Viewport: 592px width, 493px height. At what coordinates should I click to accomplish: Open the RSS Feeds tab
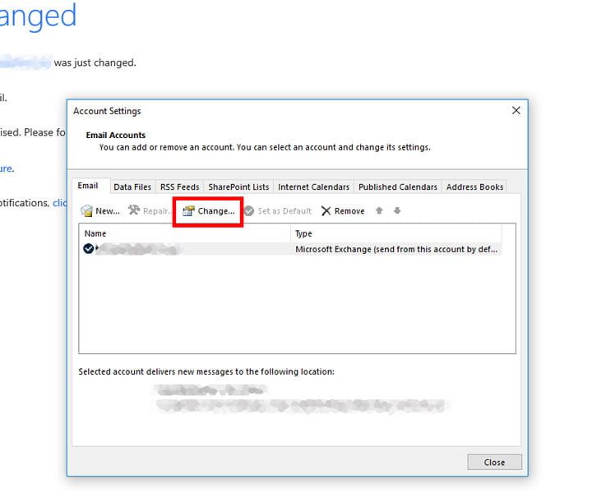tap(180, 187)
